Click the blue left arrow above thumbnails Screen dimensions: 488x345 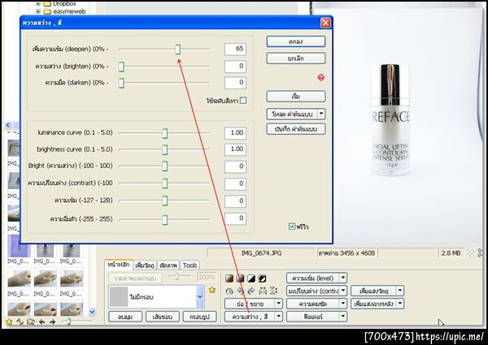point(8,125)
